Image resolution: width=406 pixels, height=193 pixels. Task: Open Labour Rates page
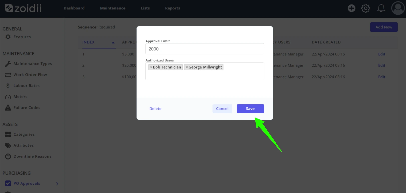point(27,86)
